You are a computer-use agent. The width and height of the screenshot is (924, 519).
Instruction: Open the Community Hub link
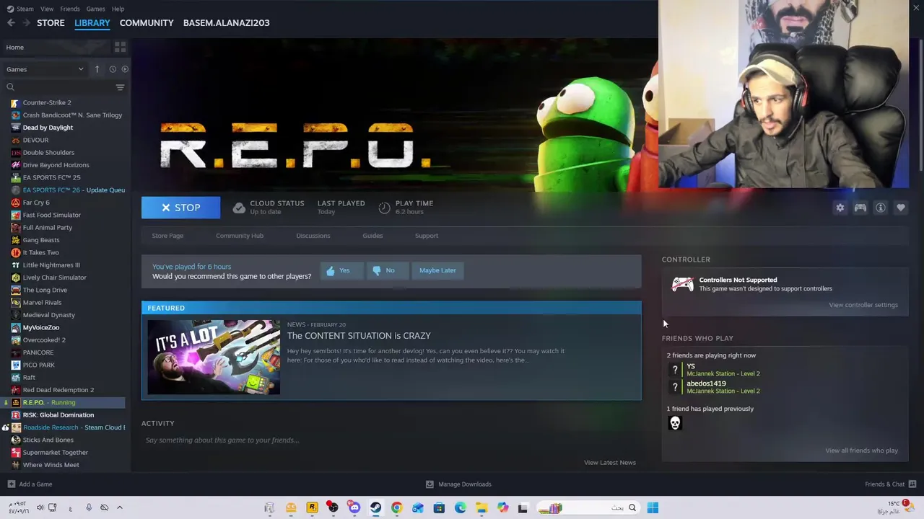click(240, 236)
